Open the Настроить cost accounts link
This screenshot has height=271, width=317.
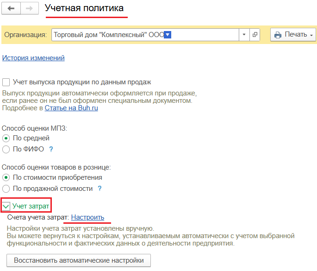87,217
